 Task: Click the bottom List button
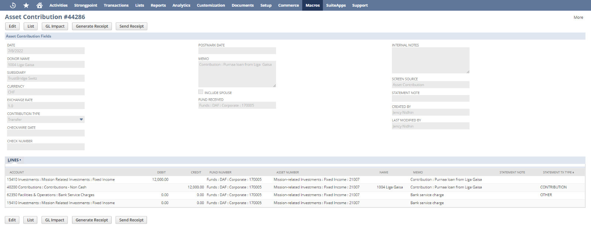pos(30,220)
